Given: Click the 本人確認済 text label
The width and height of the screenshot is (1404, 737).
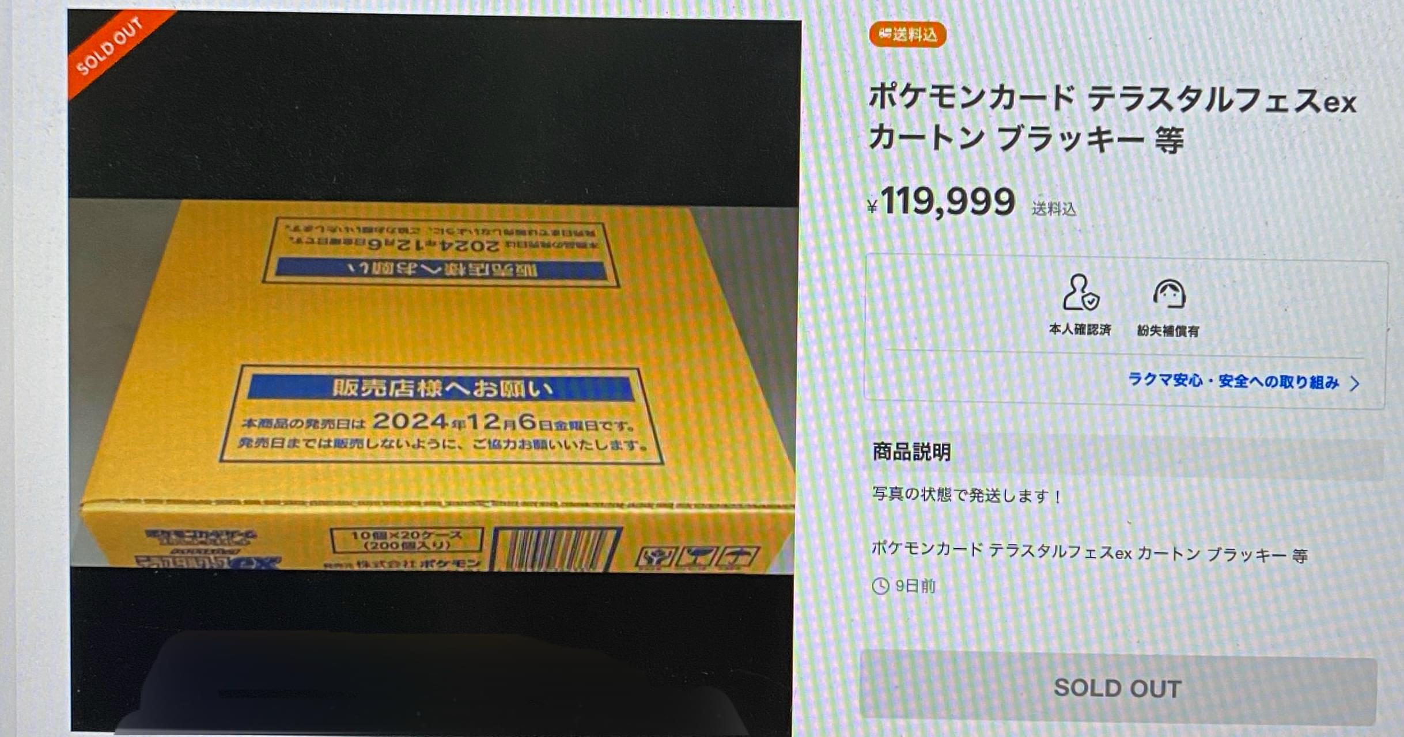Looking at the screenshot, I should tap(1080, 329).
